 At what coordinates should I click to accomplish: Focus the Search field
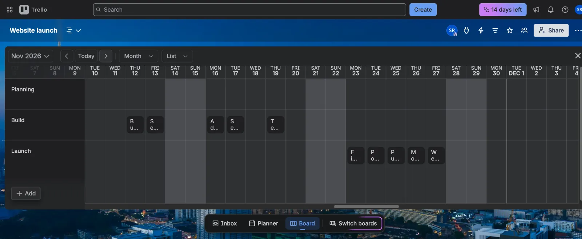250,10
